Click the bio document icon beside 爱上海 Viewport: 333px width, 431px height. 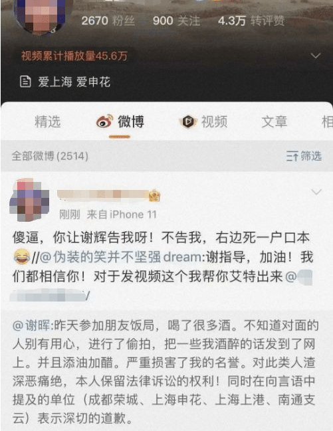(x=26, y=82)
